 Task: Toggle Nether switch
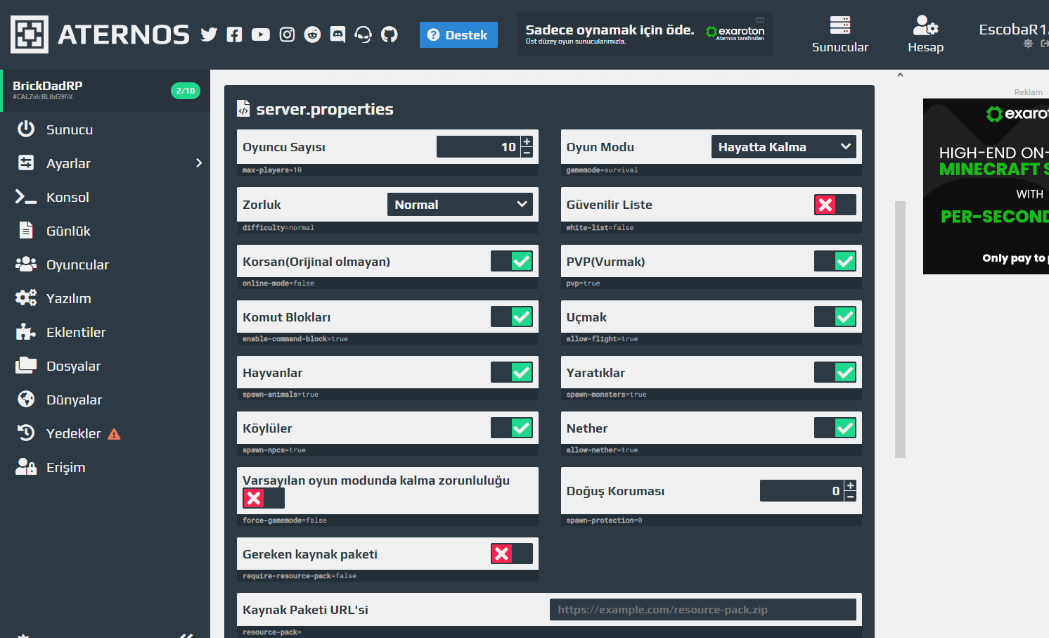point(835,428)
